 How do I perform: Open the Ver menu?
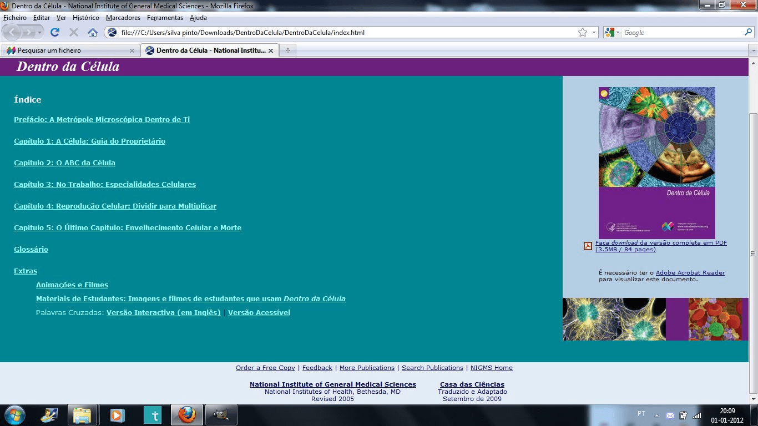point(62,18)
